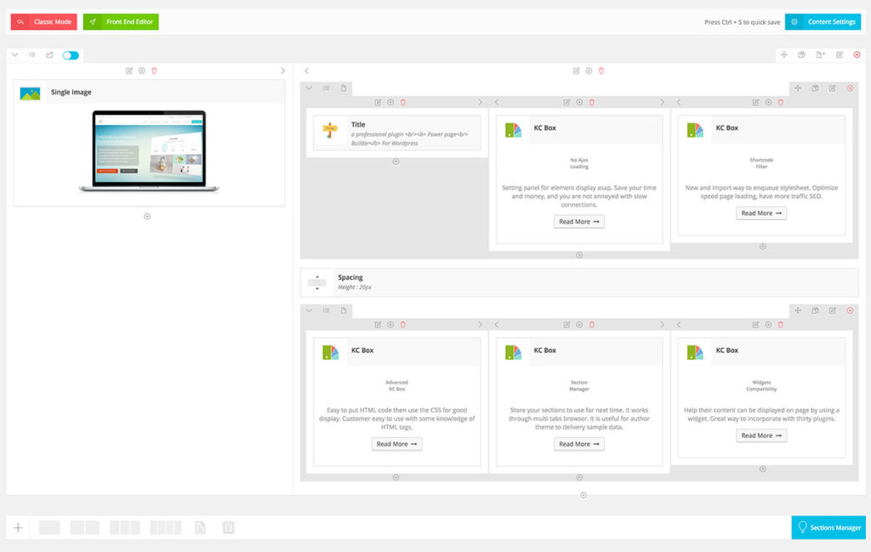Insert a four-column row layout
The height and width of the screenshot is (552, 871).
click(x=165, y=527)
